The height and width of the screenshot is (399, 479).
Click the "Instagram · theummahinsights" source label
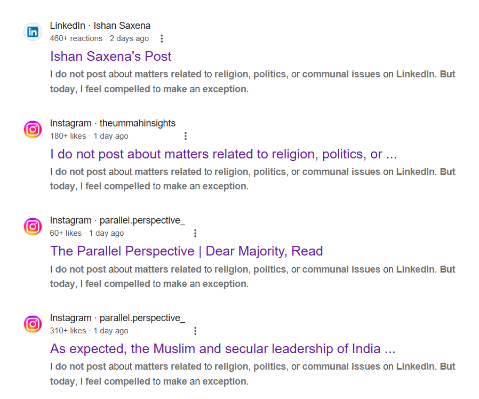(113, 123)
